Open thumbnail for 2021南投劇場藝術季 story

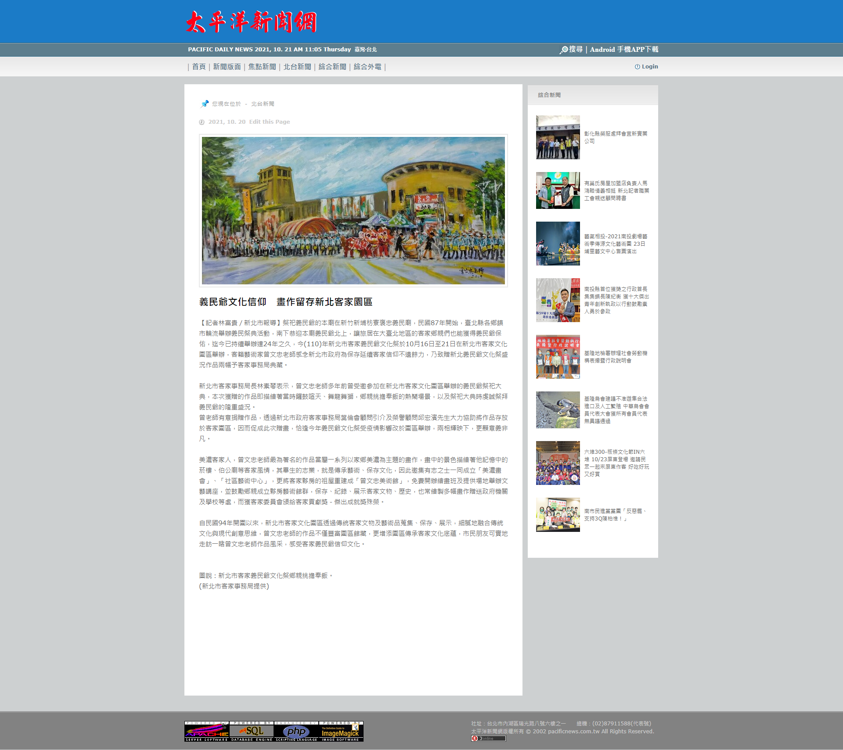[x=558, y=244]
